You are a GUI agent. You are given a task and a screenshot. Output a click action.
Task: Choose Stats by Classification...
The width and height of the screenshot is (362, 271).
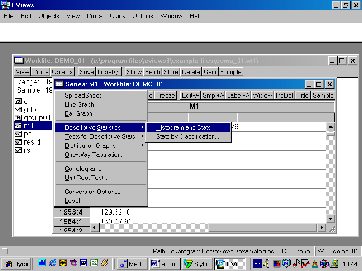[188, 137]
